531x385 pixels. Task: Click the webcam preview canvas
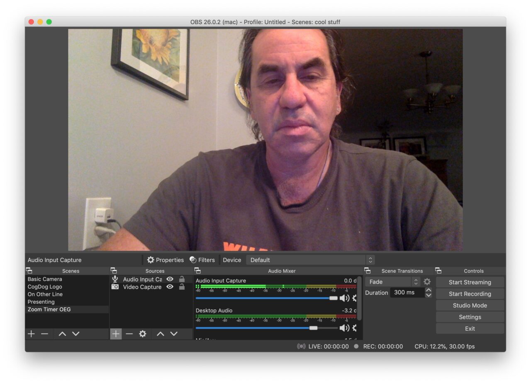pyautogui.click(x=265, y=140)
